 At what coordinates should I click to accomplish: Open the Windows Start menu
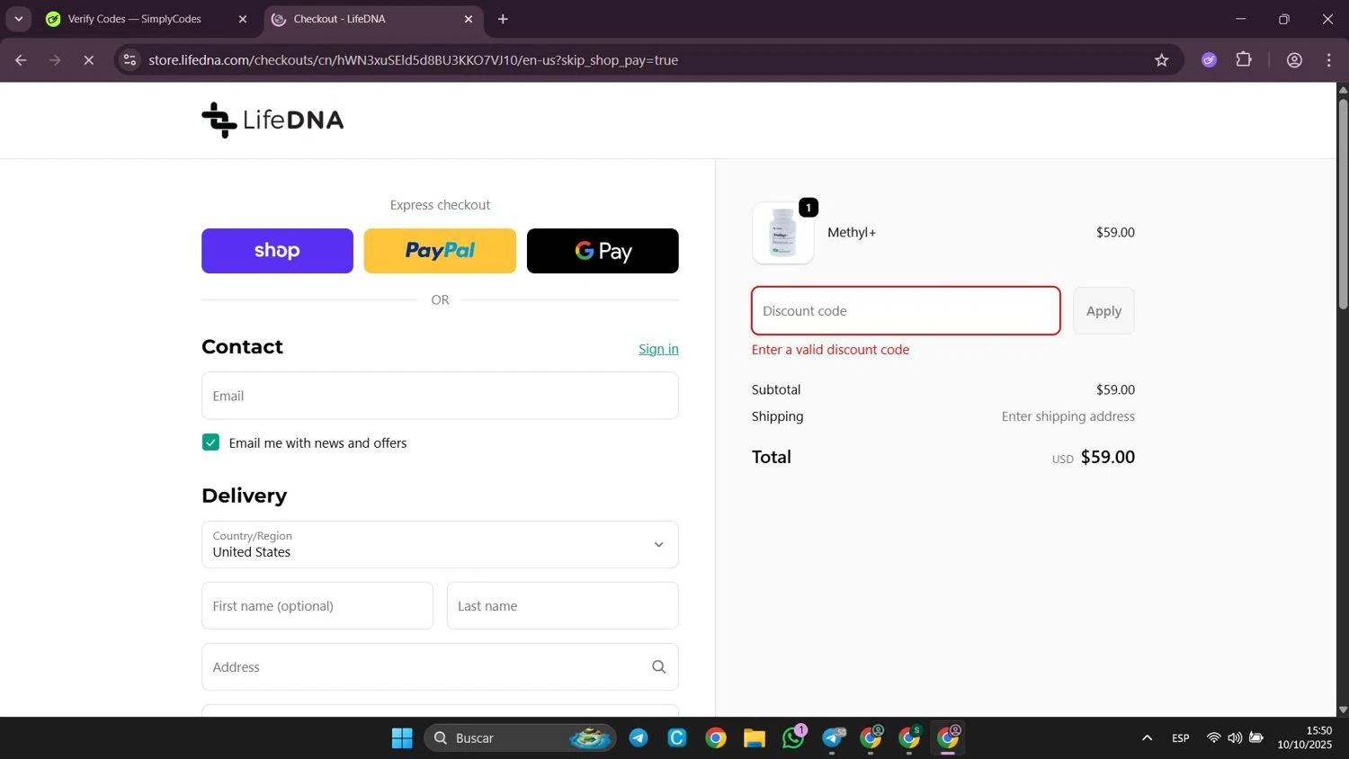point(402,738)
